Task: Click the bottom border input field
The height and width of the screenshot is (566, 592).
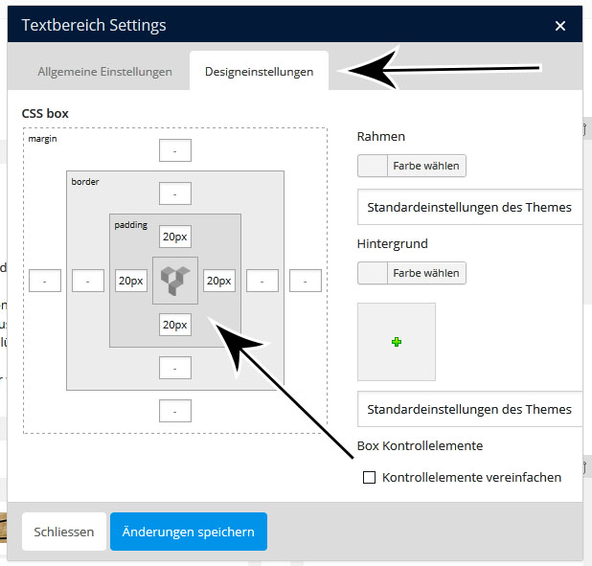Action: point(175,368)
